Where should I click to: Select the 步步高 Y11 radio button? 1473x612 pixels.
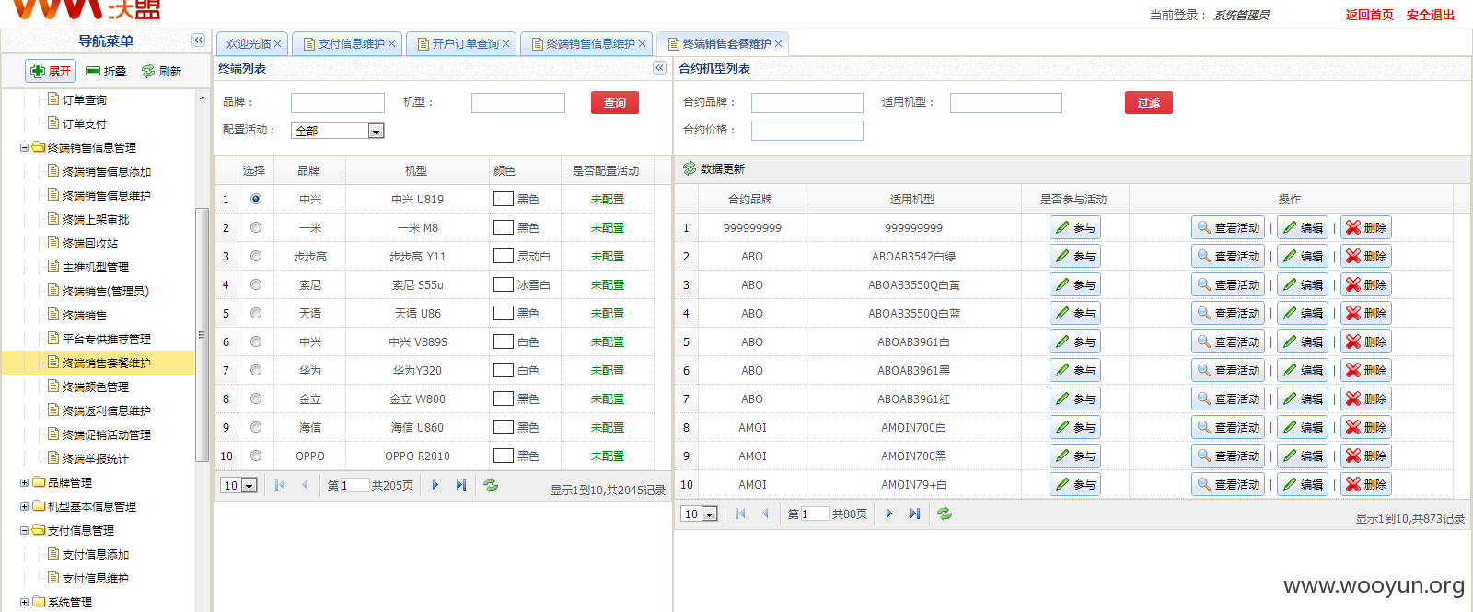point(255,256)
